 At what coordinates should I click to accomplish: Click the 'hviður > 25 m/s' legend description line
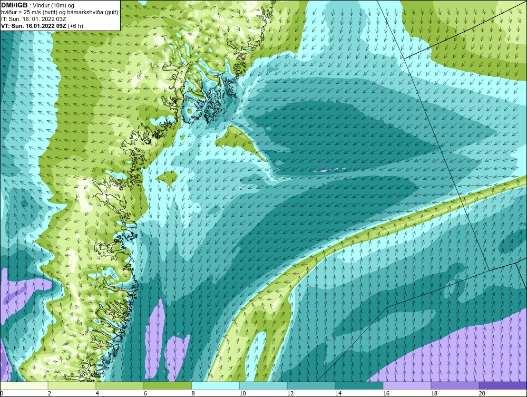click(x=60, y=13)
